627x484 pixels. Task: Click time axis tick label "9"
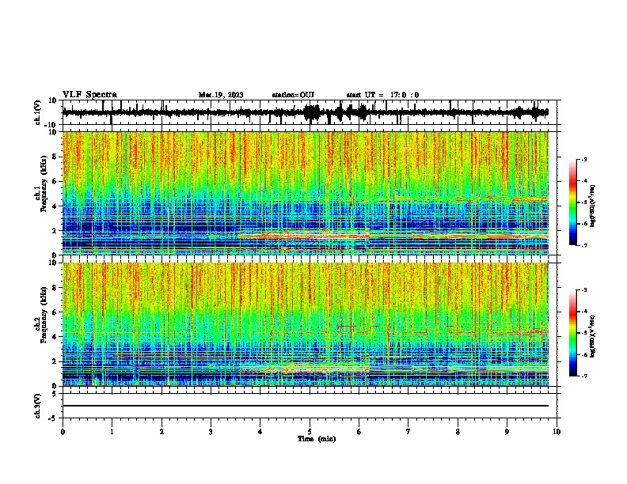click(507, 432)
